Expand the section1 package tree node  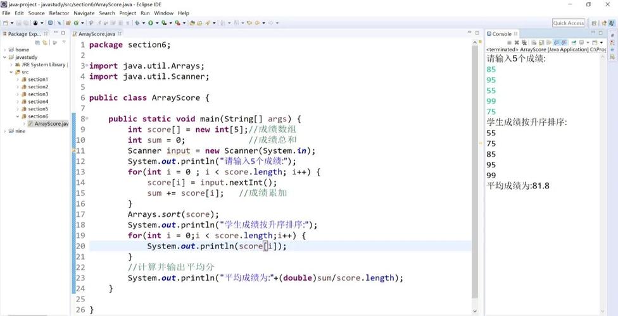pos(18,80)
